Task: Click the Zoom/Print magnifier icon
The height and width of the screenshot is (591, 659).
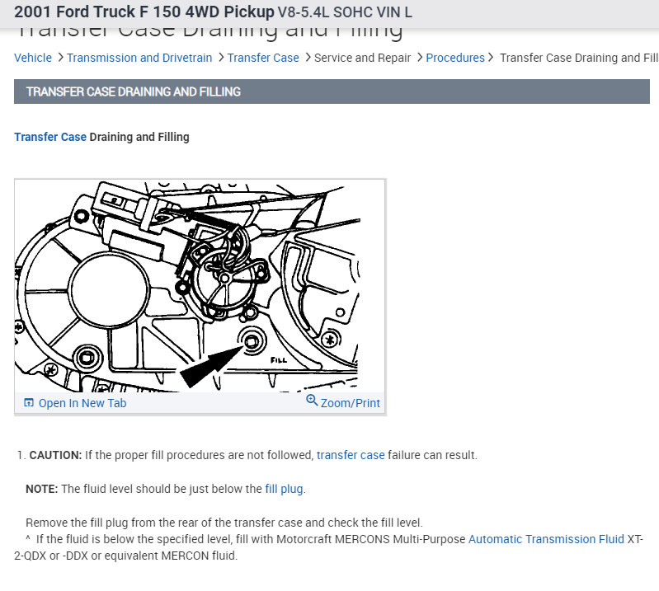Action: 312,401
